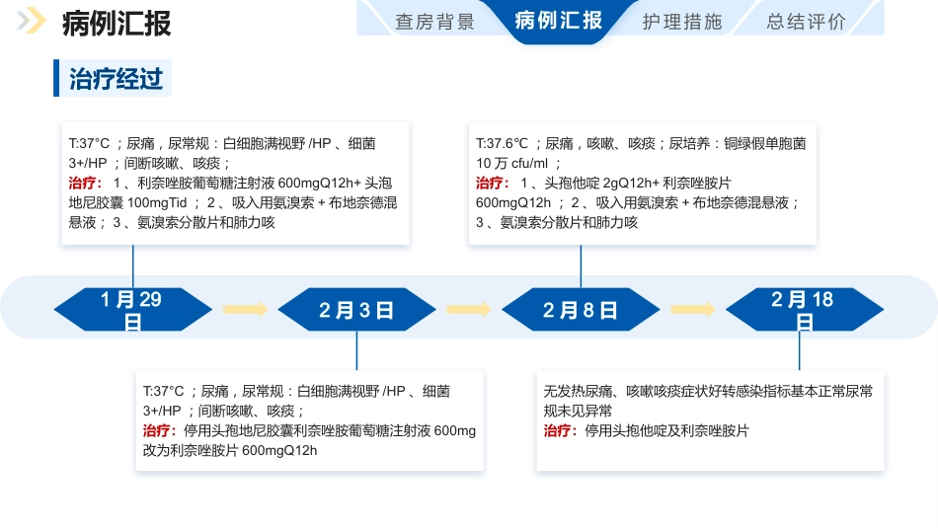This screenshot has width=938, height=528.
Task: Click text 铜绿假单胞菌 in the Feb 8 card
Action: (765, 143)
